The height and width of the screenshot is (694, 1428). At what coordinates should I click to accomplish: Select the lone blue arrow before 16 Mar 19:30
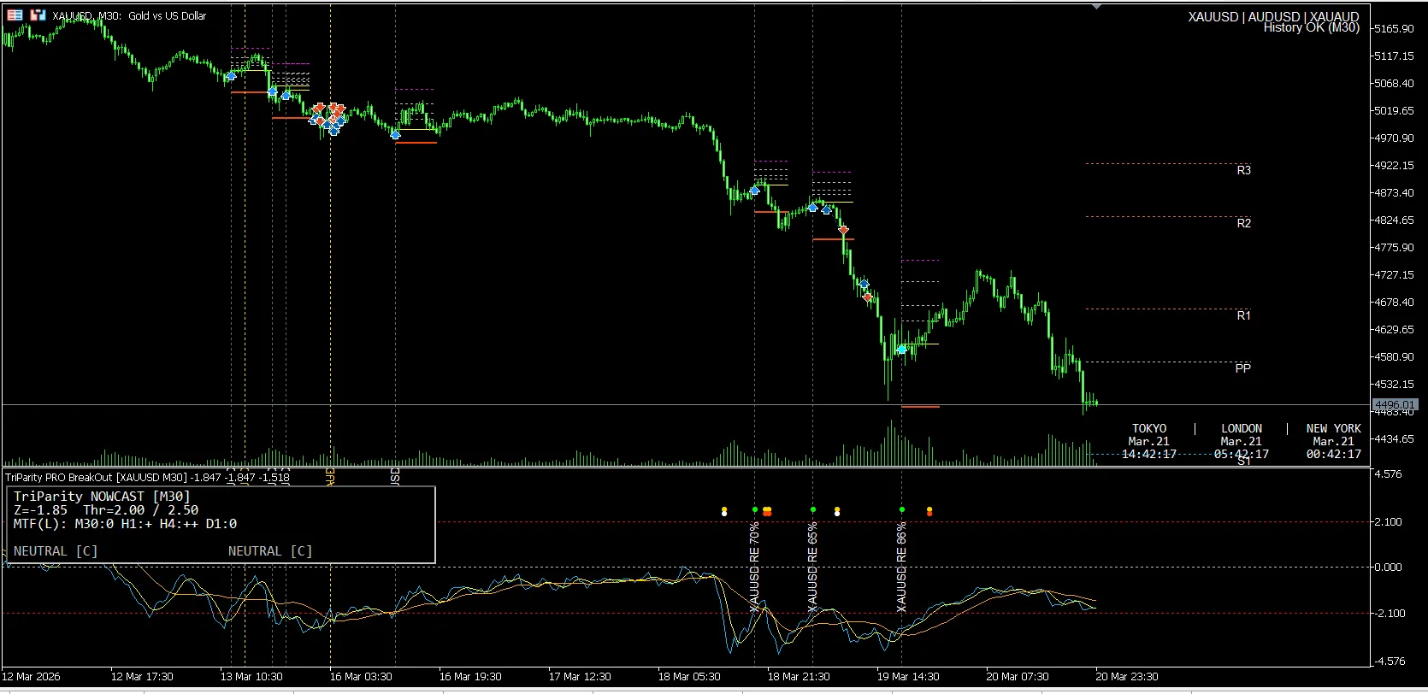396,134
